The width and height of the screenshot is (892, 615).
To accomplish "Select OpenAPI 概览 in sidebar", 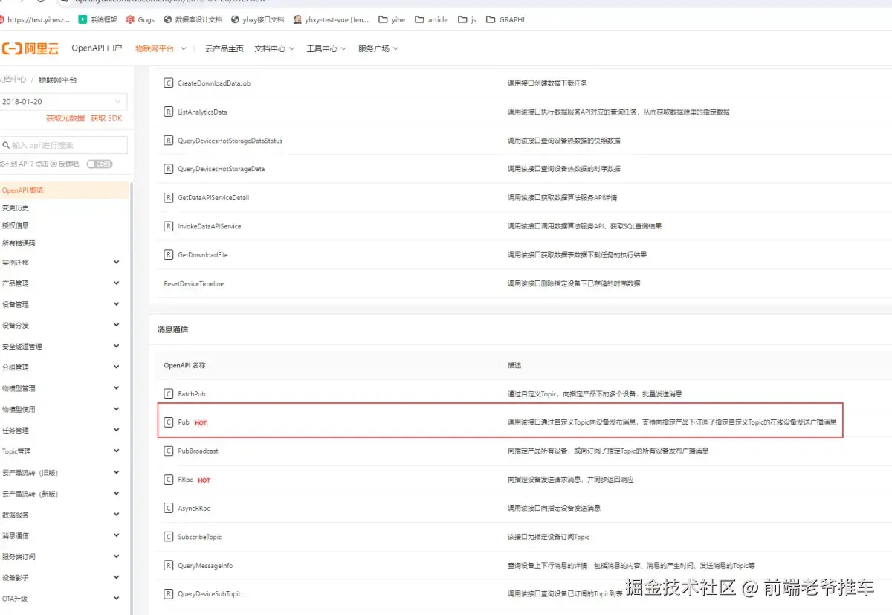I will [64, 190].
